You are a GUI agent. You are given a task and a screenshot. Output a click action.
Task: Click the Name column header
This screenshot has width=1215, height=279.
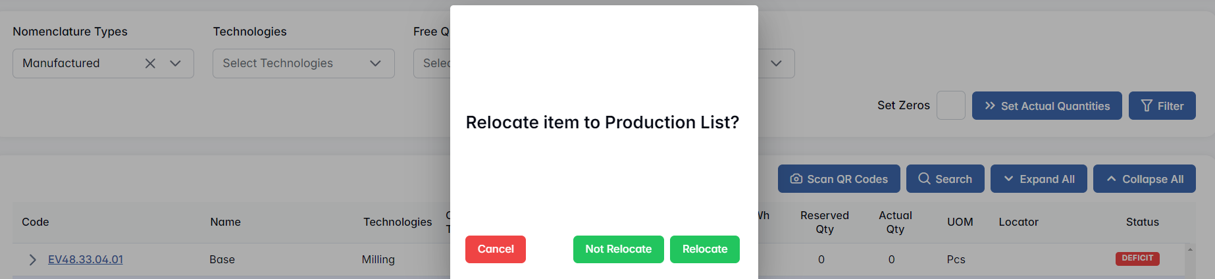point(225,222)
